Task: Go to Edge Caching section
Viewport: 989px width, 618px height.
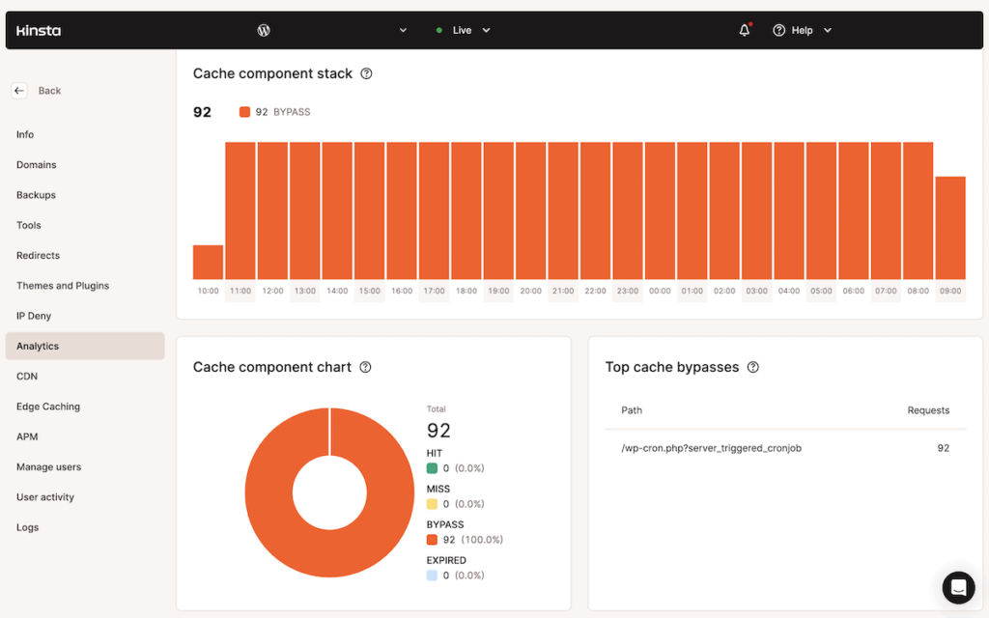Action: (48, 407)
